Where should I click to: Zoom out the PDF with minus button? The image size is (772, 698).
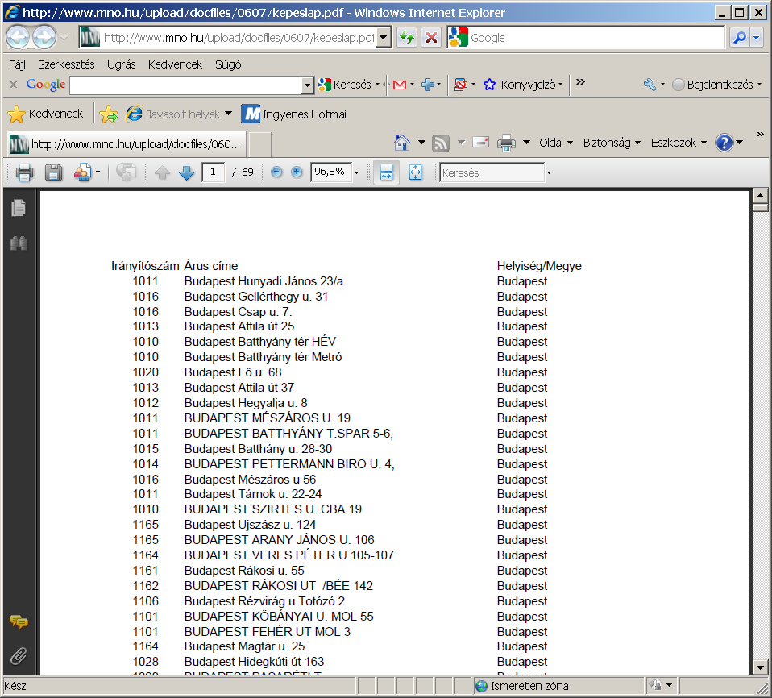276,172
